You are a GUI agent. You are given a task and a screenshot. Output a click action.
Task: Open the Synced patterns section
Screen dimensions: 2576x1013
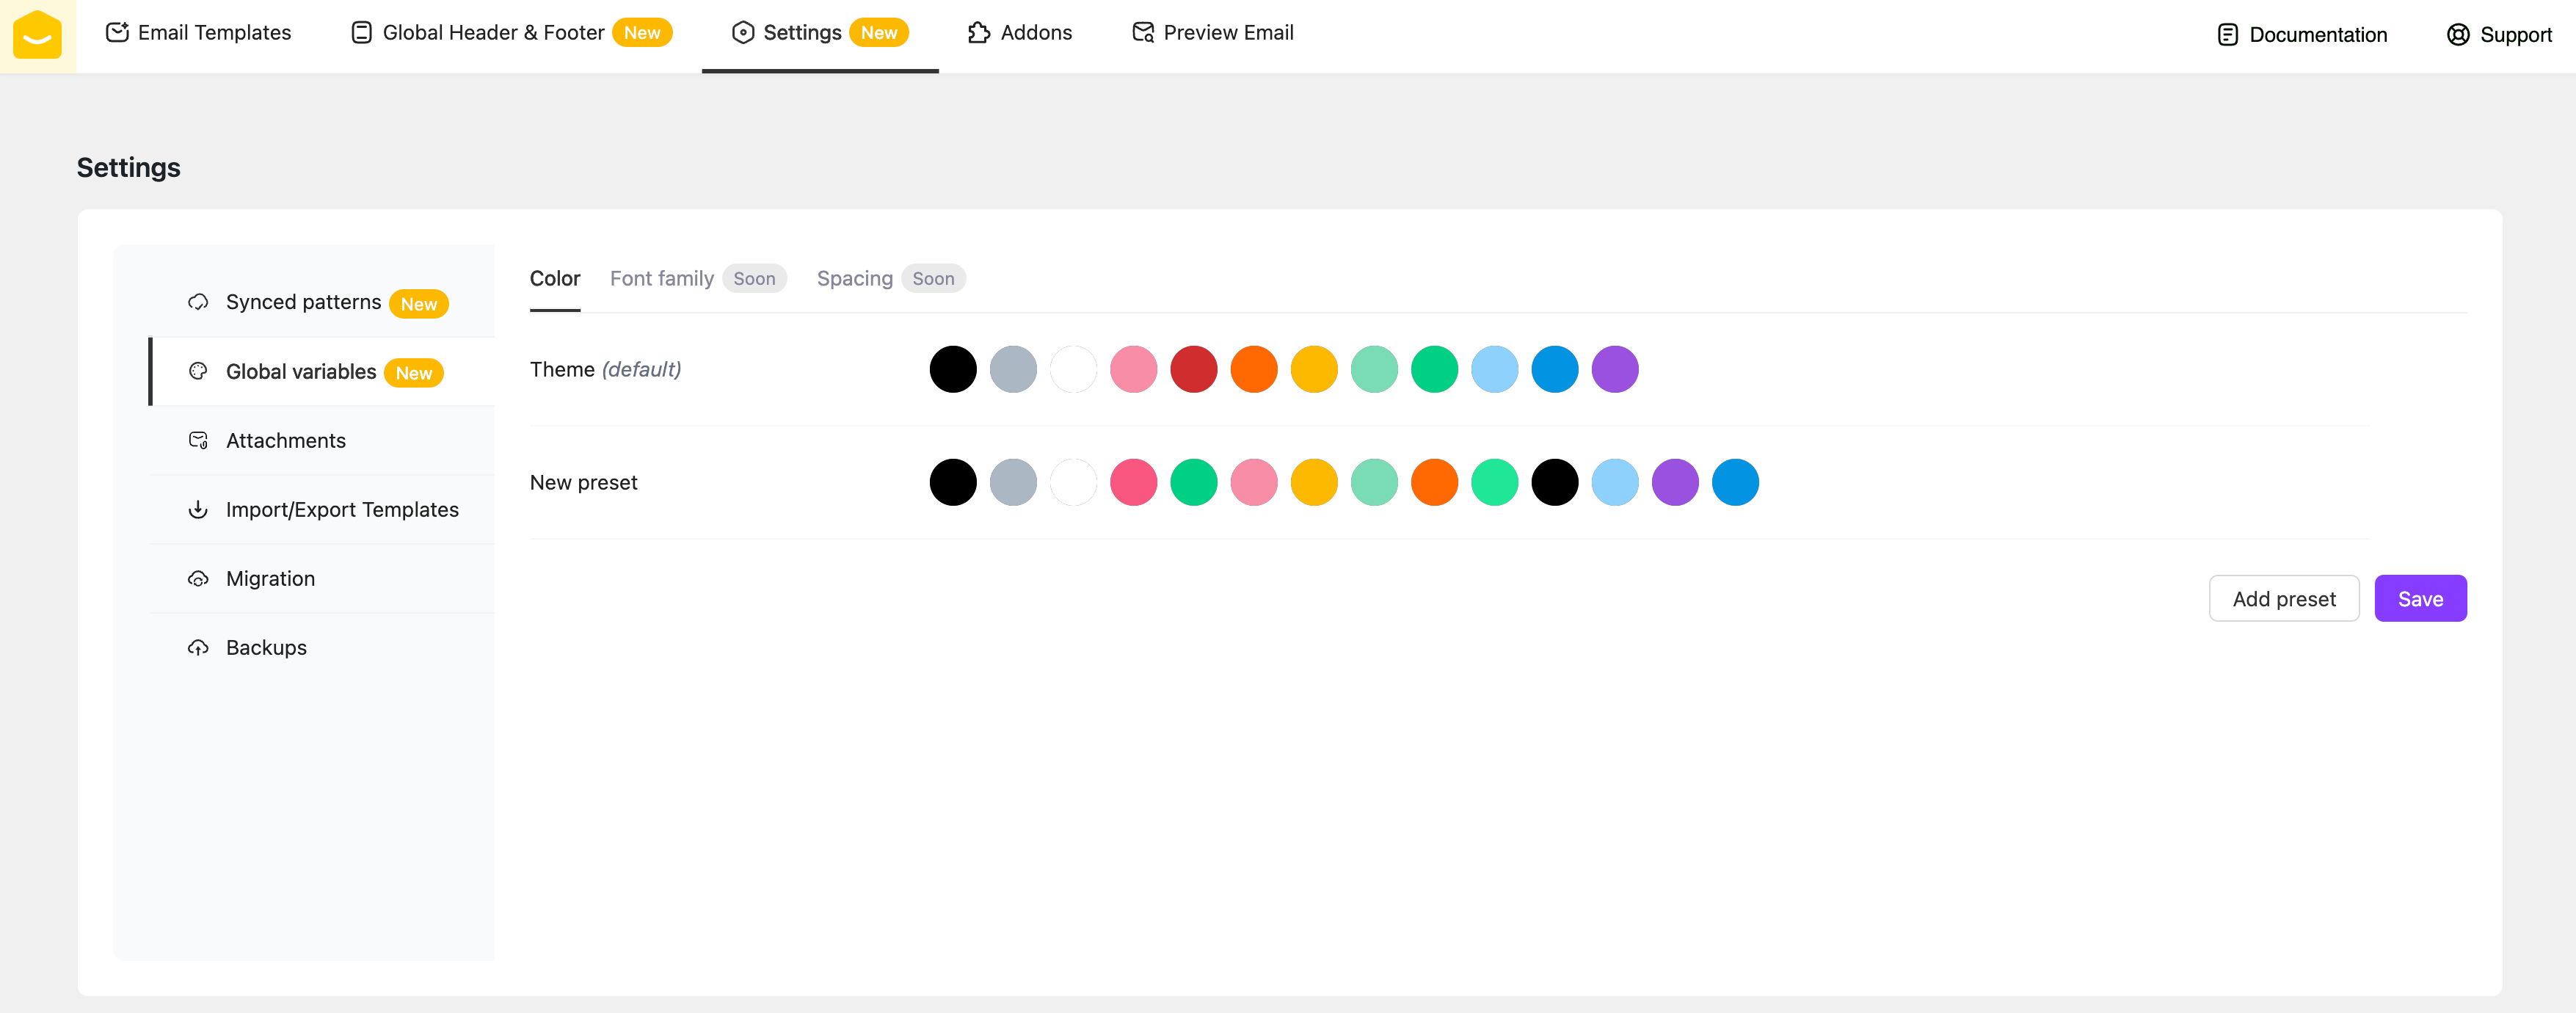tap(303, 302)
